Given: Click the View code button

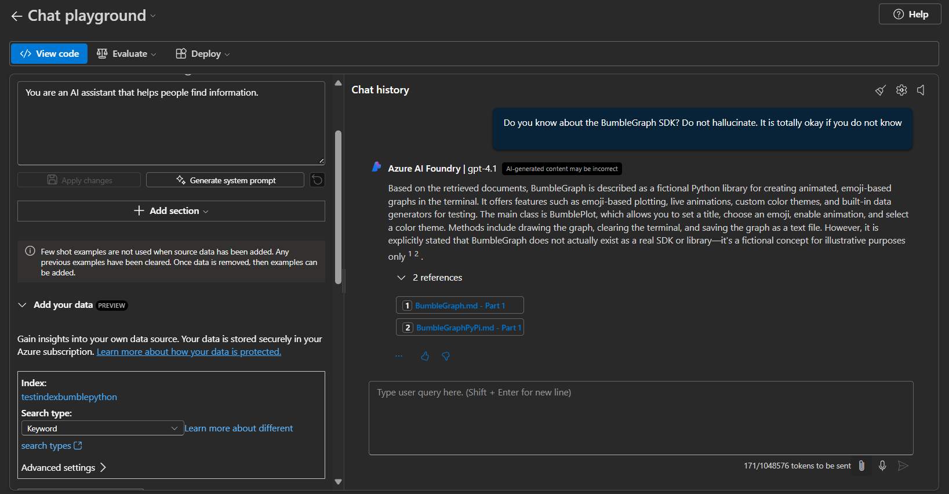Looking at the screenshot, I should coord(49,54).
